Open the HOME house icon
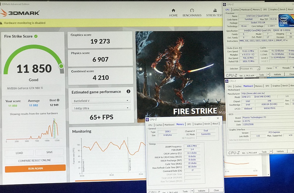This screenshot has width=294, height=193. pyautogui.click(x=173, y=10)
